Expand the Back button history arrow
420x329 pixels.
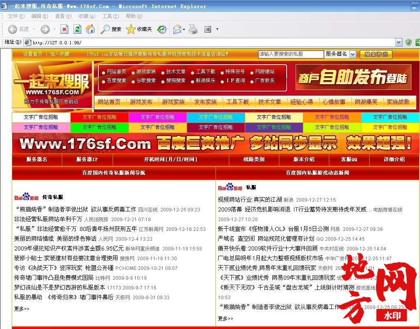(x=34, y=29)
